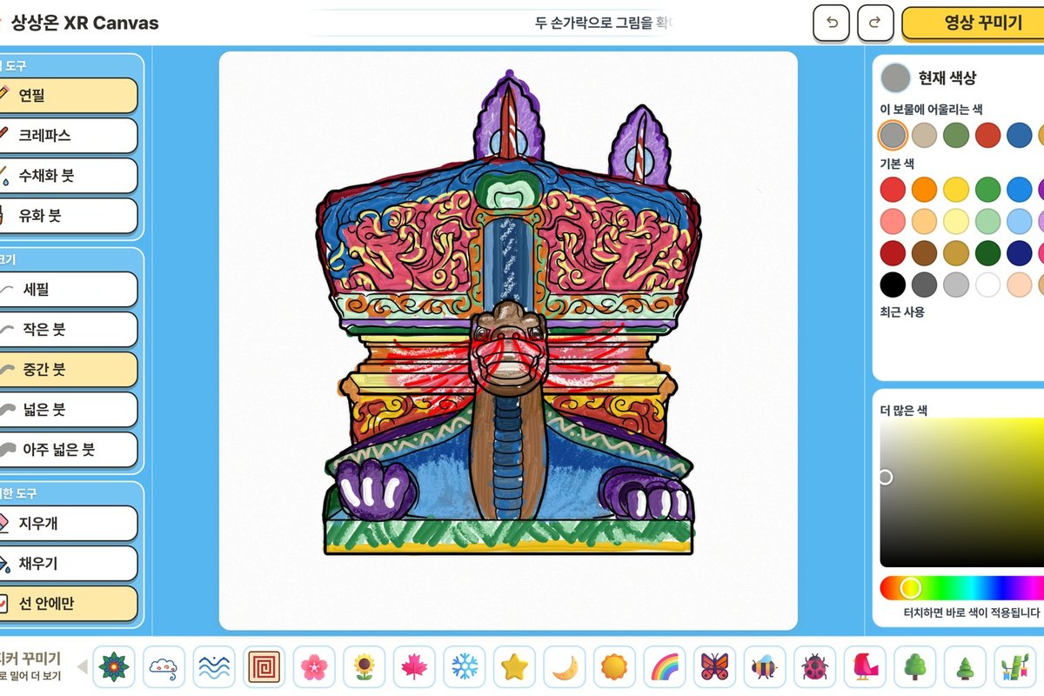
Task: Select the white color swatch
Action: [x=987, y=284]
